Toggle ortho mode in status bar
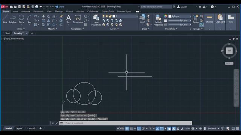Viewport: 241px width, 135px height. click(139, 129)
